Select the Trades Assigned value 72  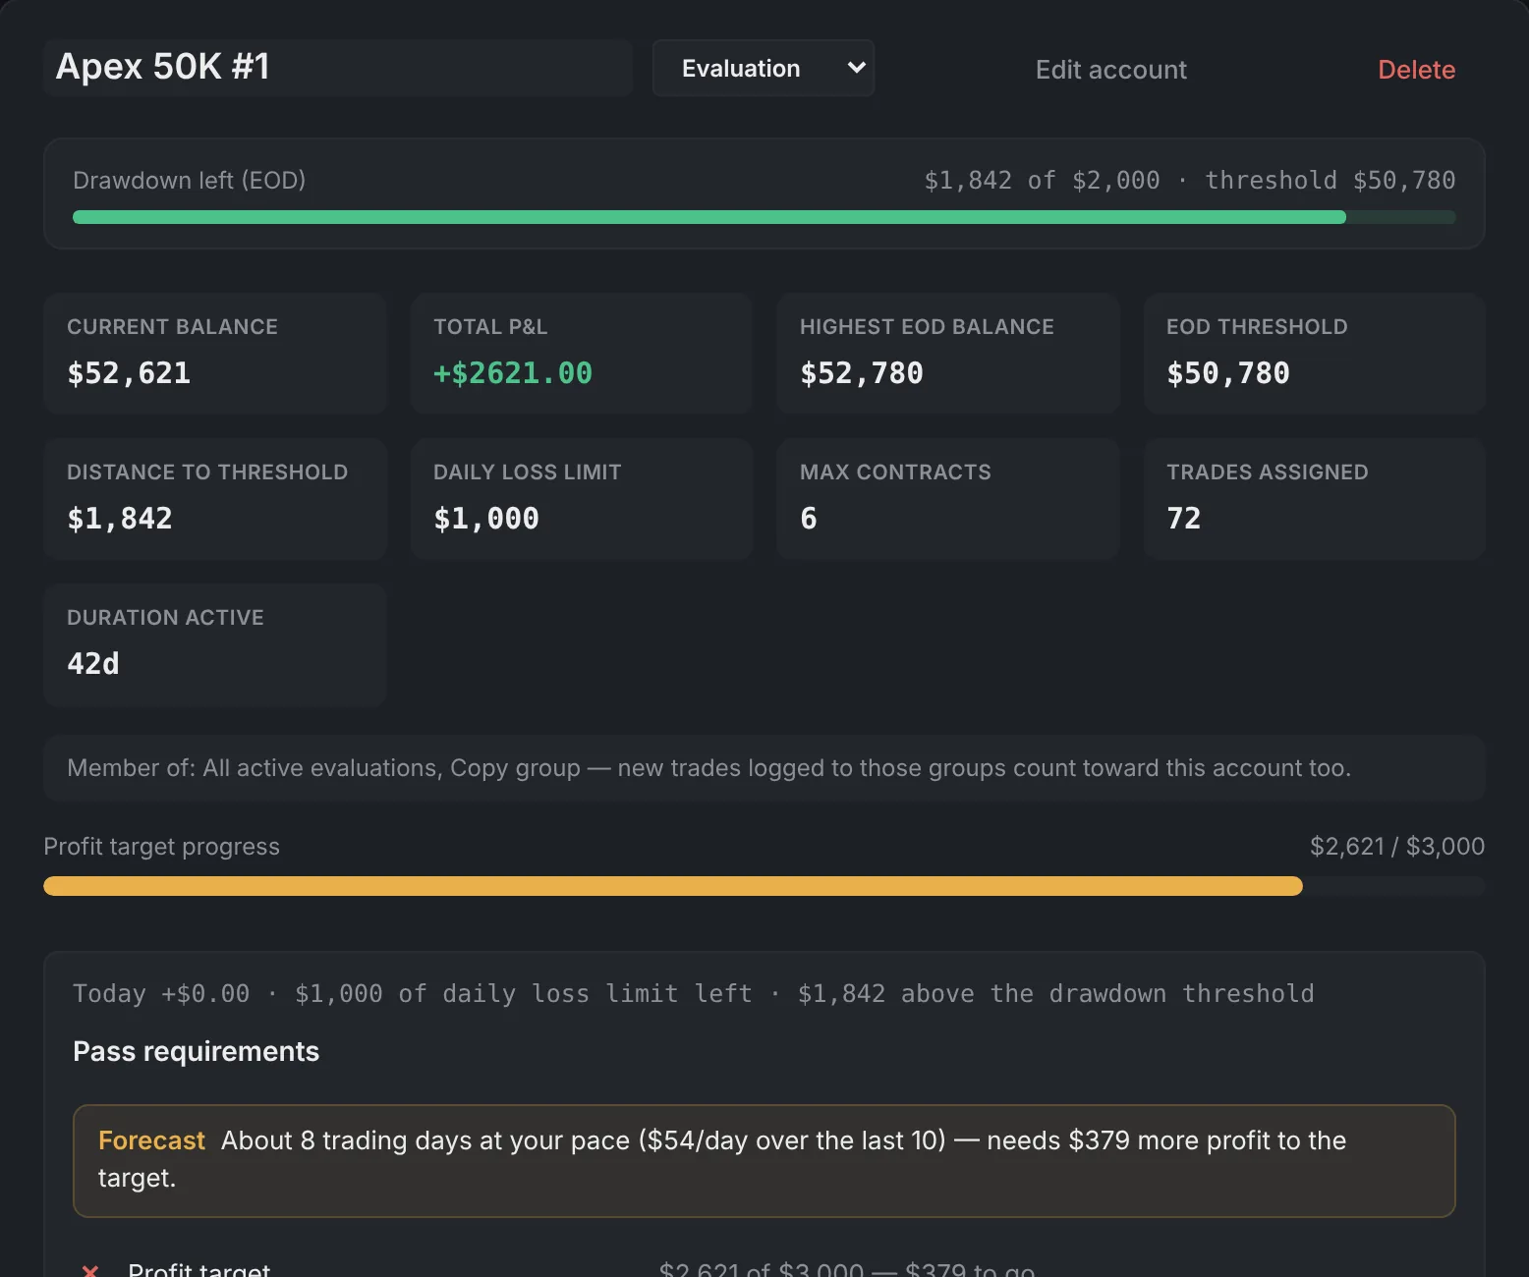click(x=1184, y=519)
